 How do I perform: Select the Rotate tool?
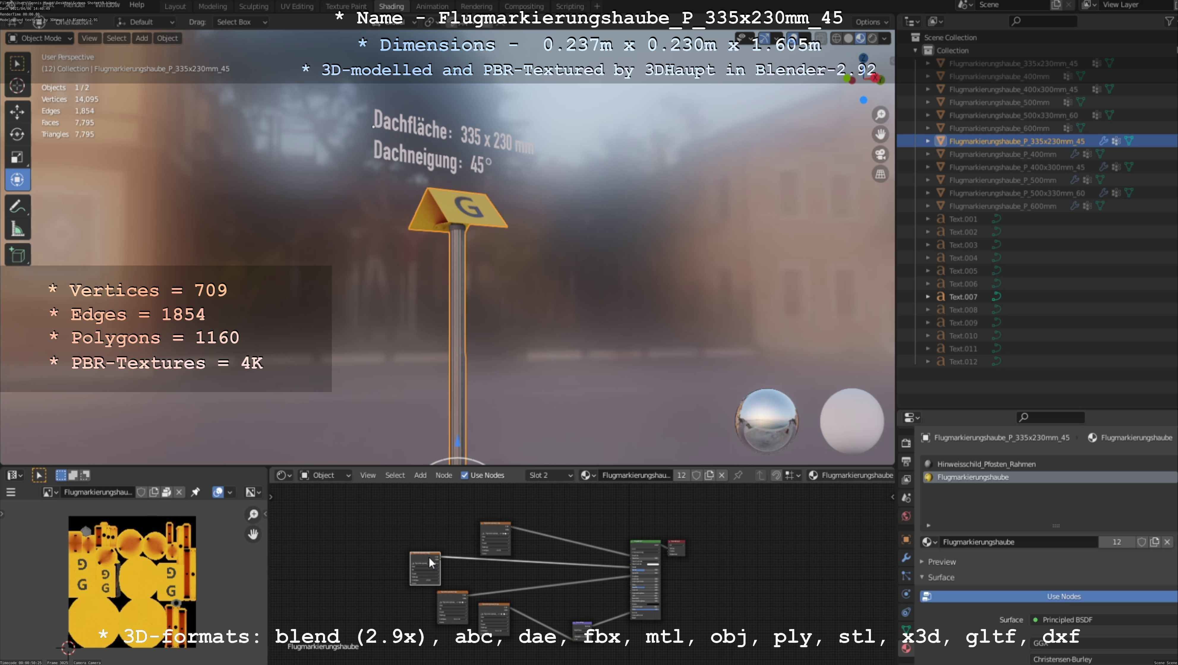(17, 134)
